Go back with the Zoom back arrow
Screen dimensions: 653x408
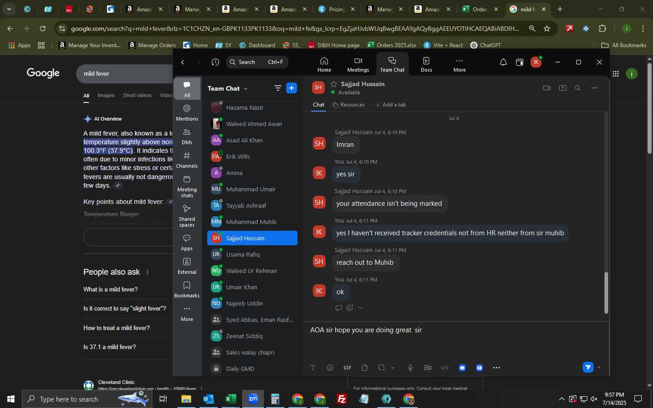(x=183, y=62)
